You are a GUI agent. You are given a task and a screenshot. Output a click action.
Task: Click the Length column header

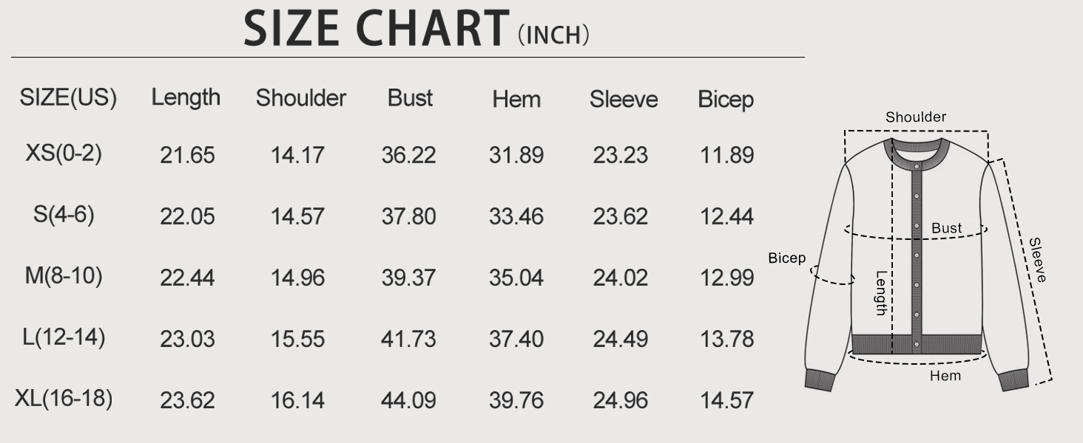pyautogui.click(x=186, y=97)
